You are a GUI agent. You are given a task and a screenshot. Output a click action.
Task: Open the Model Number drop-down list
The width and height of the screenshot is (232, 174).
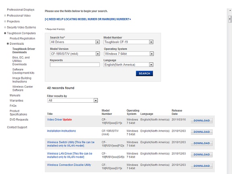click(x=151, y=42)
